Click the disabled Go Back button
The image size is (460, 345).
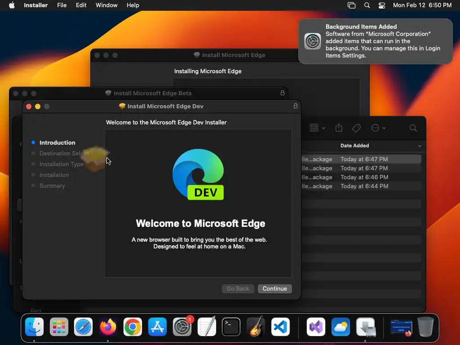(x=238, y=289)
